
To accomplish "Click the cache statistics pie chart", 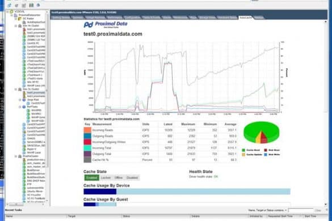I will point(262,133).
